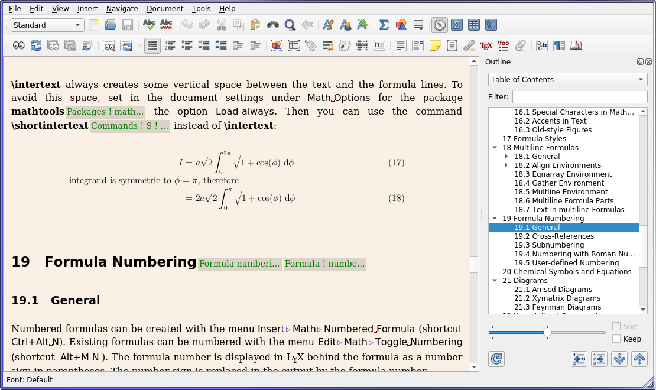The height and width of the screenshot is (390, 656).
Task: Open the Document menu
Action: click(165, 8)
